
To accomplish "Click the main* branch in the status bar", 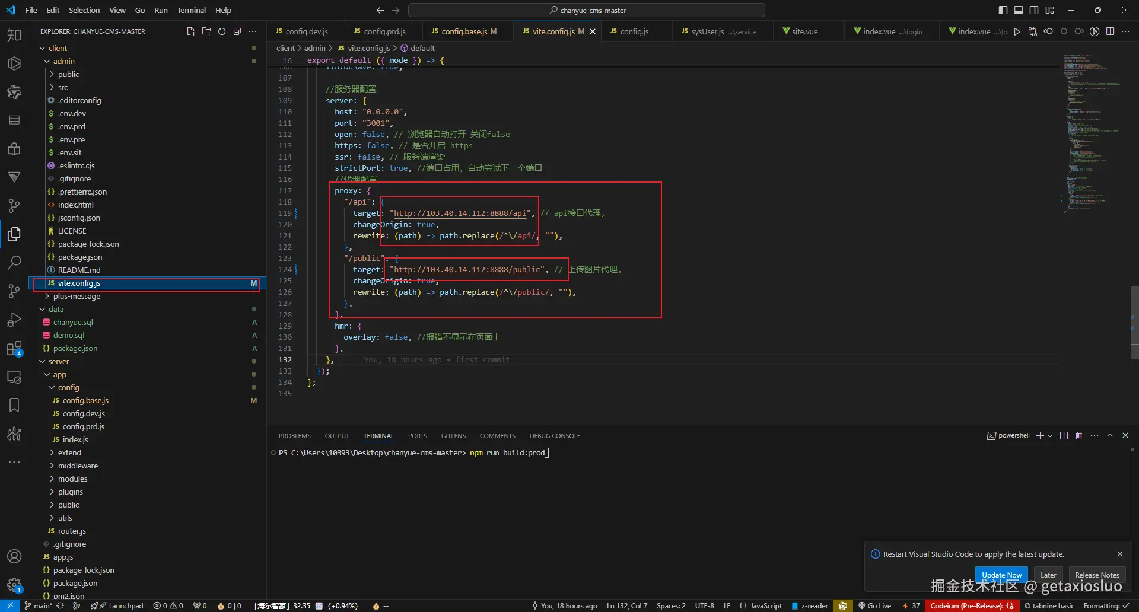I will [39, 606].
